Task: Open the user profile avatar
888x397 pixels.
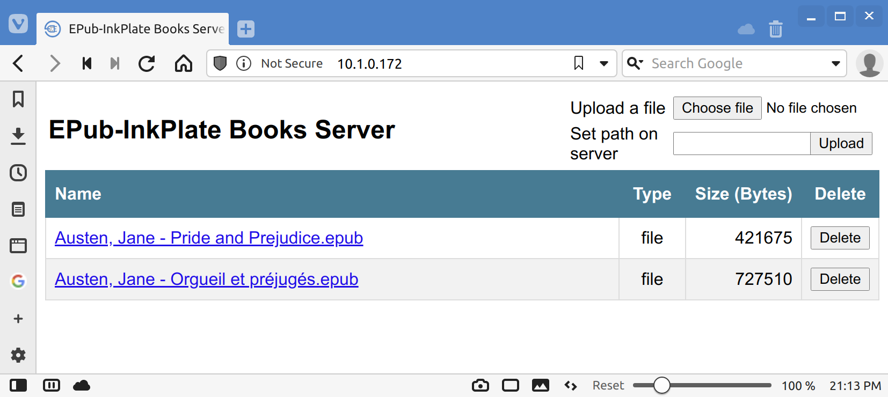Action: (x=870, y=63)
